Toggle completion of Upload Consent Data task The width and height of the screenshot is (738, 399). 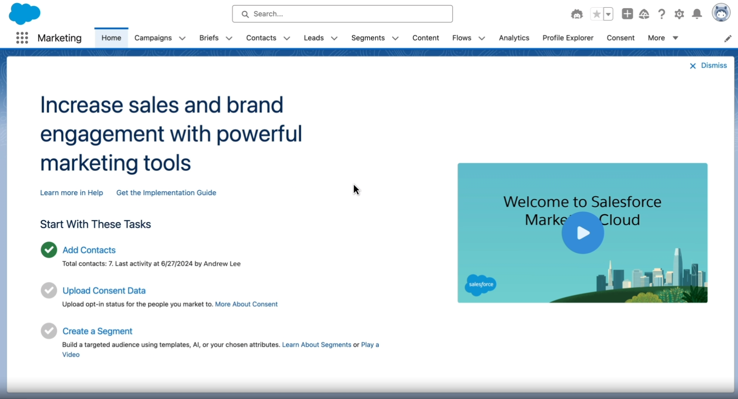coord(49,290)
